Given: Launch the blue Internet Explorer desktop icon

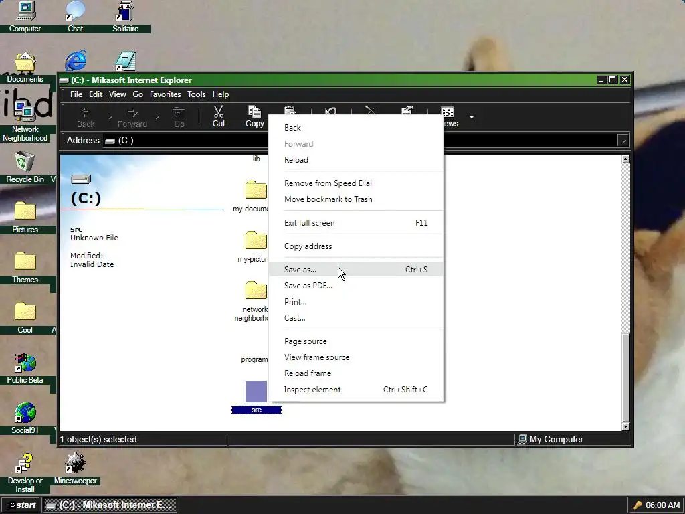Looking at the screenshot, I should (76, 61).
